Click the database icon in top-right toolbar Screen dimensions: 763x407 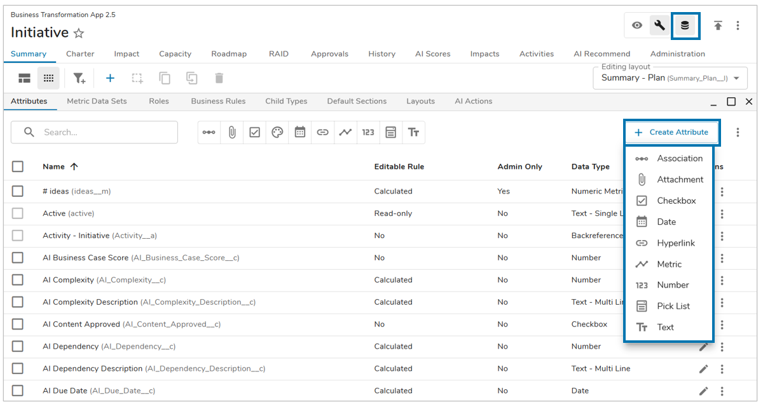pos(685,26)
